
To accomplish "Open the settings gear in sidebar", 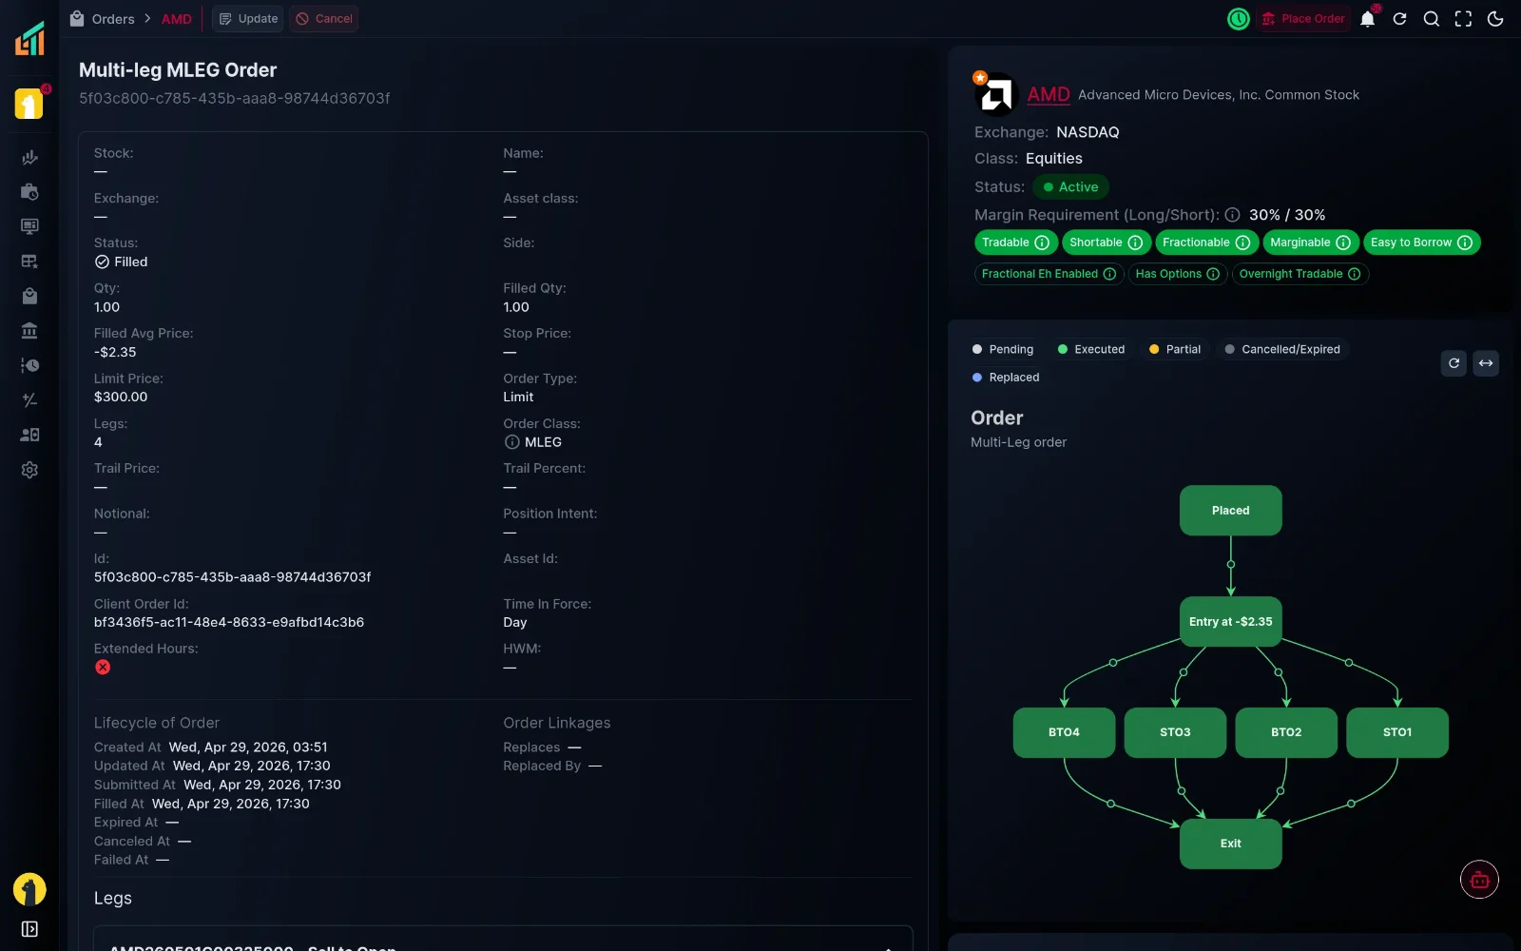I will (29, 470).
